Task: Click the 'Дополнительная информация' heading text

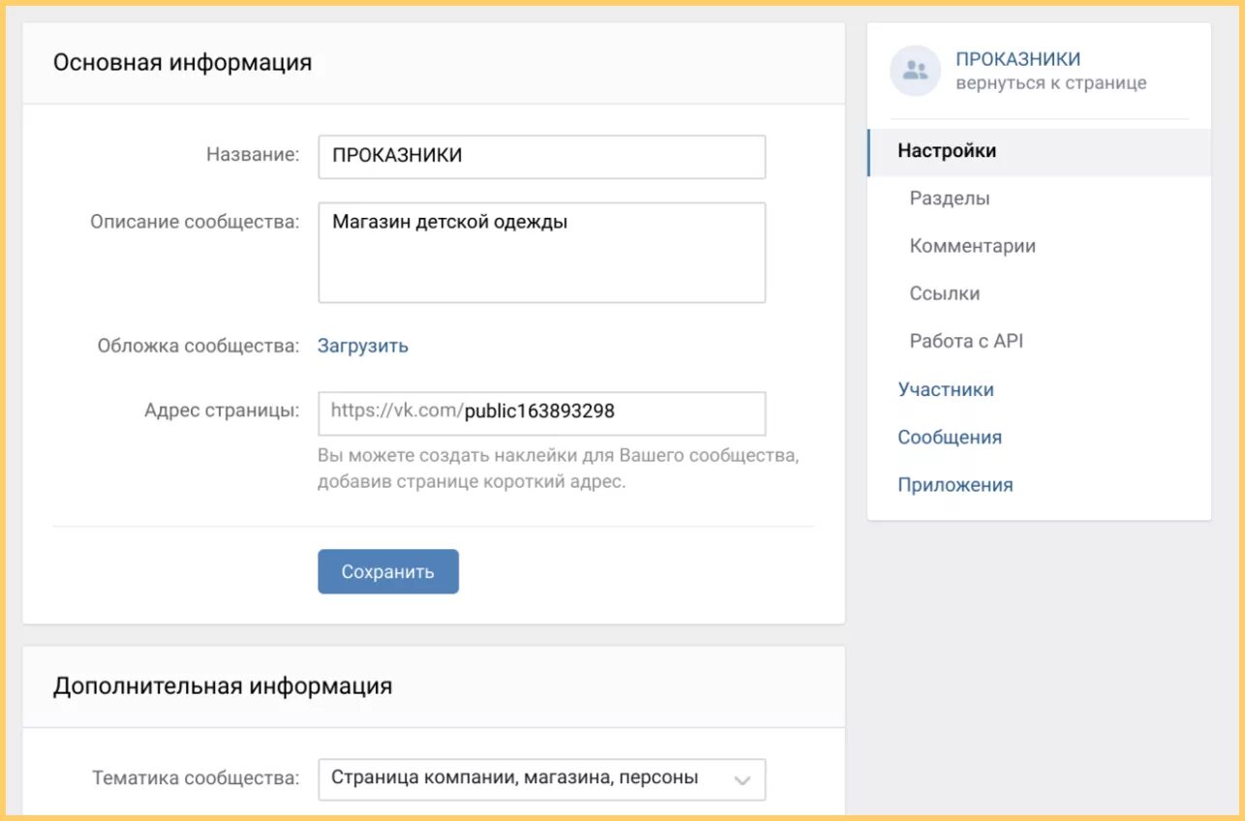Action: (x=223, y=686)
